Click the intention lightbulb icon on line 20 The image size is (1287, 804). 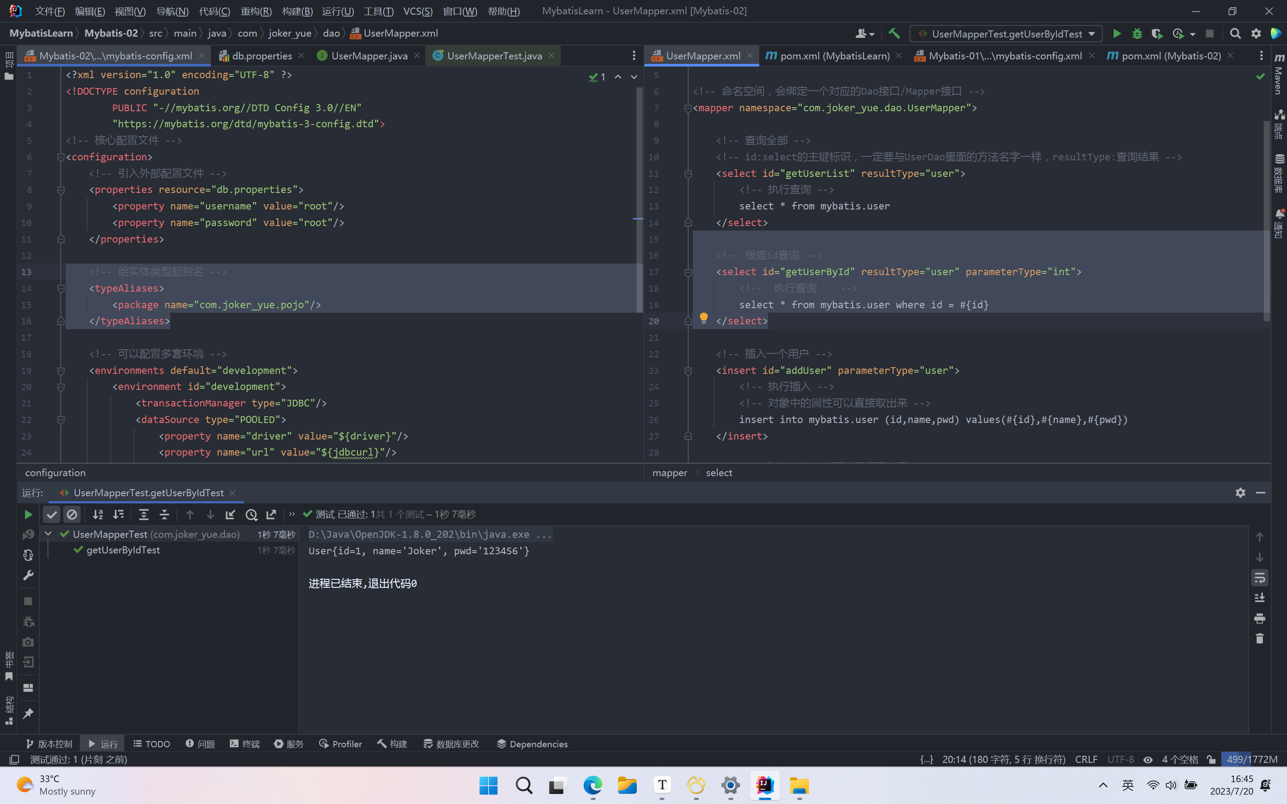tap(703, 318)
